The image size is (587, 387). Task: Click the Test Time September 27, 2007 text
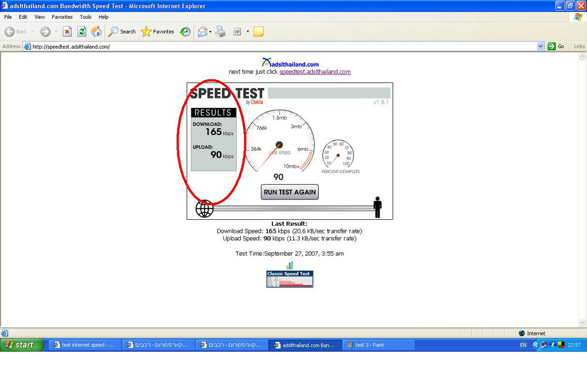click(289, 253)
